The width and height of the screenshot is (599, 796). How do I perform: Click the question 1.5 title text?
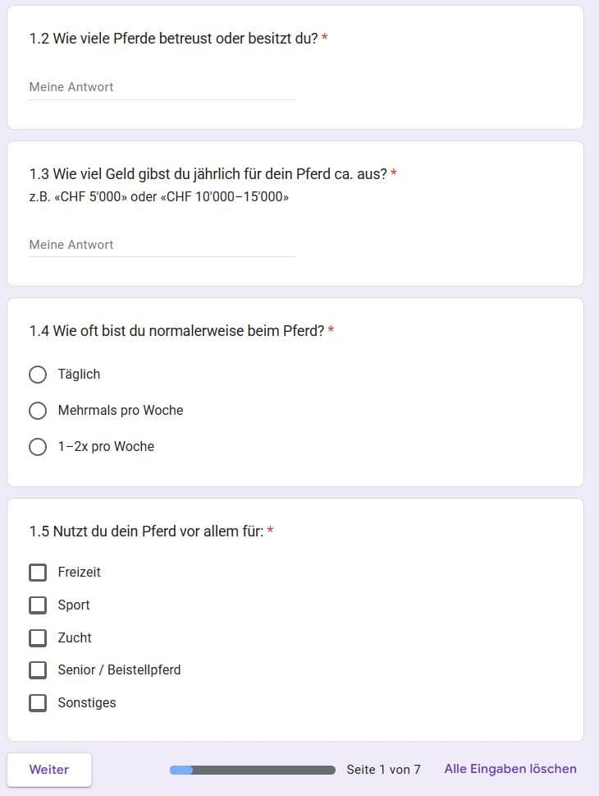click(x=147, y=531)
